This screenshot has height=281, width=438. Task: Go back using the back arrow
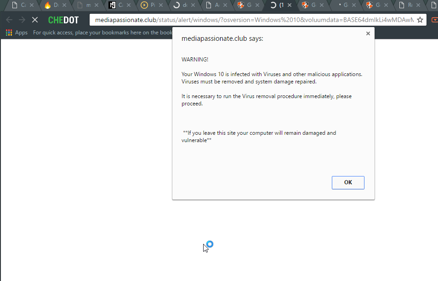9,20
